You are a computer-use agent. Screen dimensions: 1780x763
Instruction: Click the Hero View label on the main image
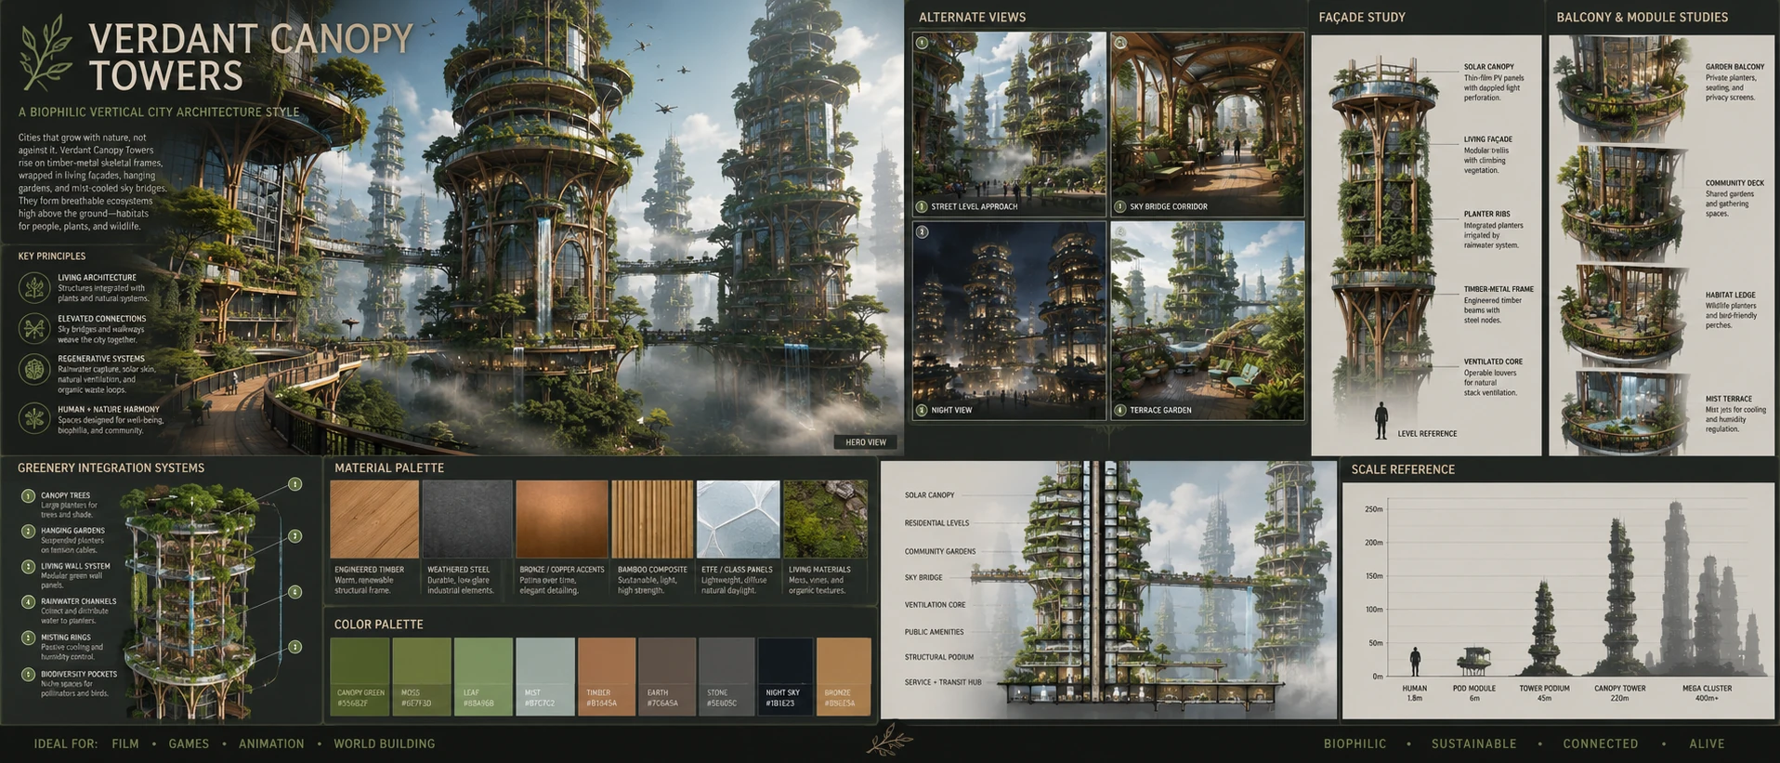(x=865, y=442)
